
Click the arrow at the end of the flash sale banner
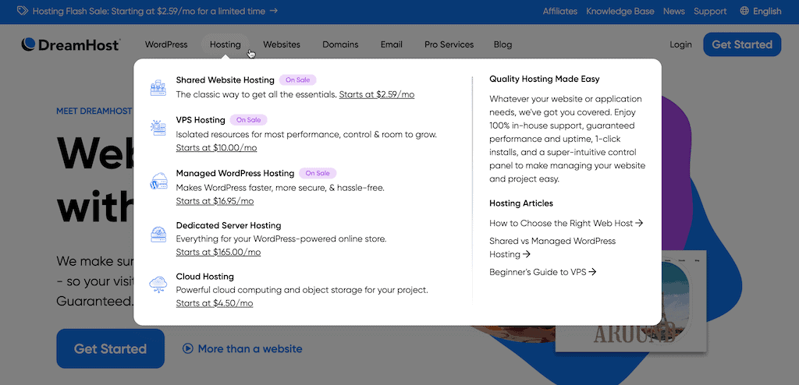click(274, 10)
